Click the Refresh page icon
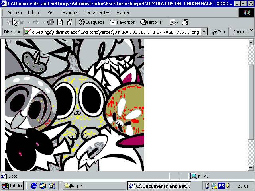 [60, 22]
